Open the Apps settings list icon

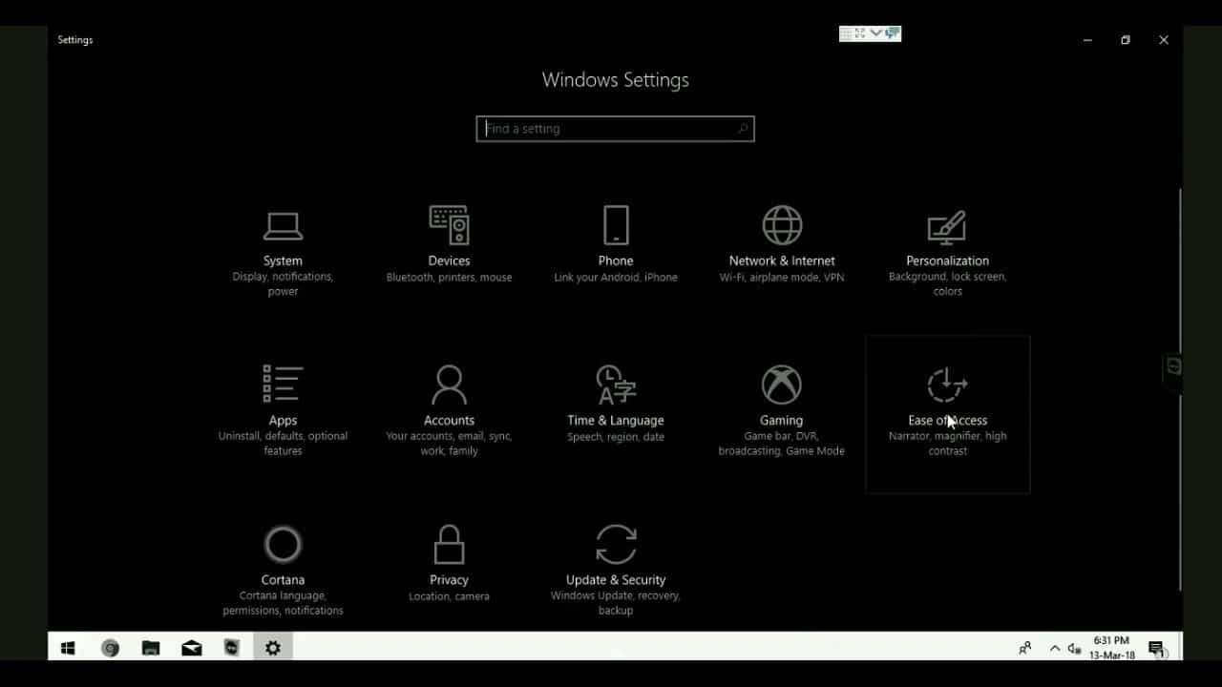[x=283, y=384]
